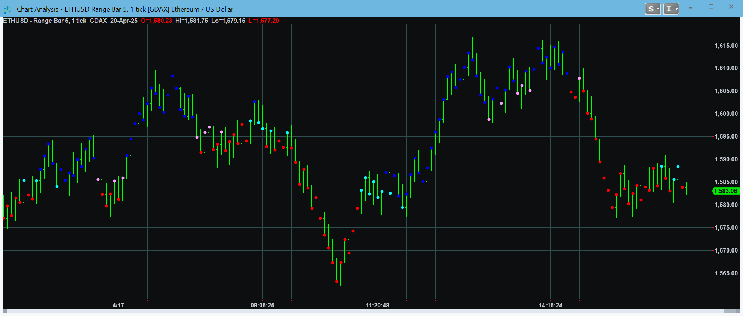Click the horizontal scrollbar track below chart
The image size is (743, 316).
pyautogui.click(x=365, y=311)
